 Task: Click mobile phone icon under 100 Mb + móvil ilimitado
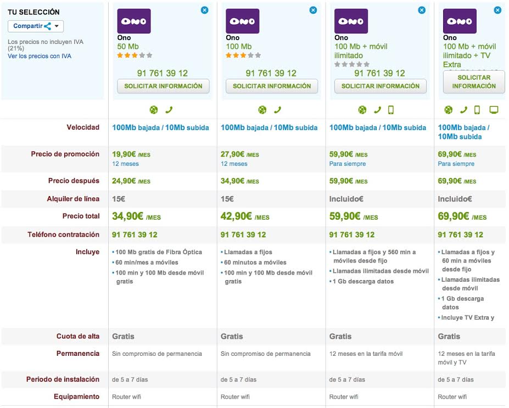tap(391, 110)
